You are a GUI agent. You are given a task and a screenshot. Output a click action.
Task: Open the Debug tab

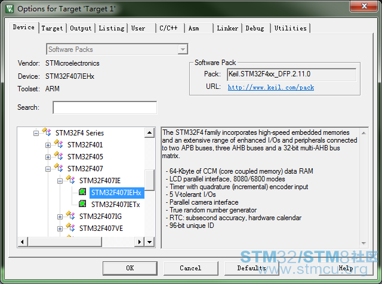[255, 28]
